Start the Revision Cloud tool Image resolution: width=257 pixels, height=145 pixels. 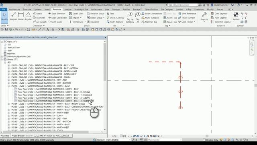[x=96, y=13]
